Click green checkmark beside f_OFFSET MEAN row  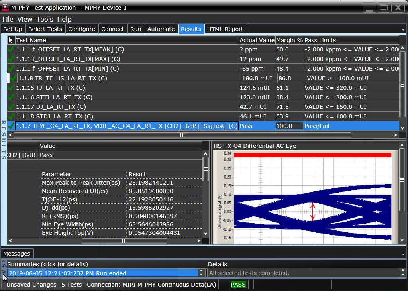coord(11,49)
